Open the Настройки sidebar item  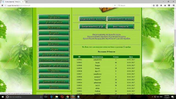click(54, 22)
